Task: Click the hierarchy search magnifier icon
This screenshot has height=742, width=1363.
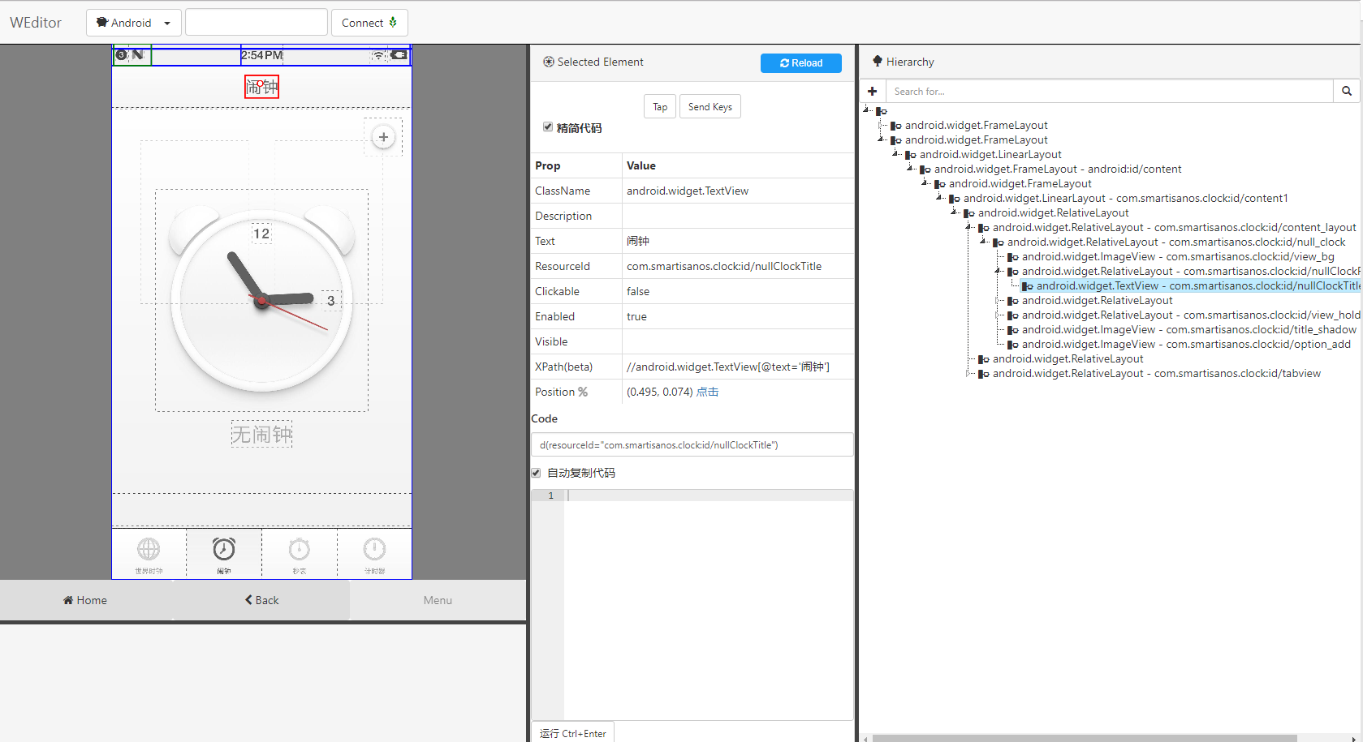Action: pos(1346,91)
